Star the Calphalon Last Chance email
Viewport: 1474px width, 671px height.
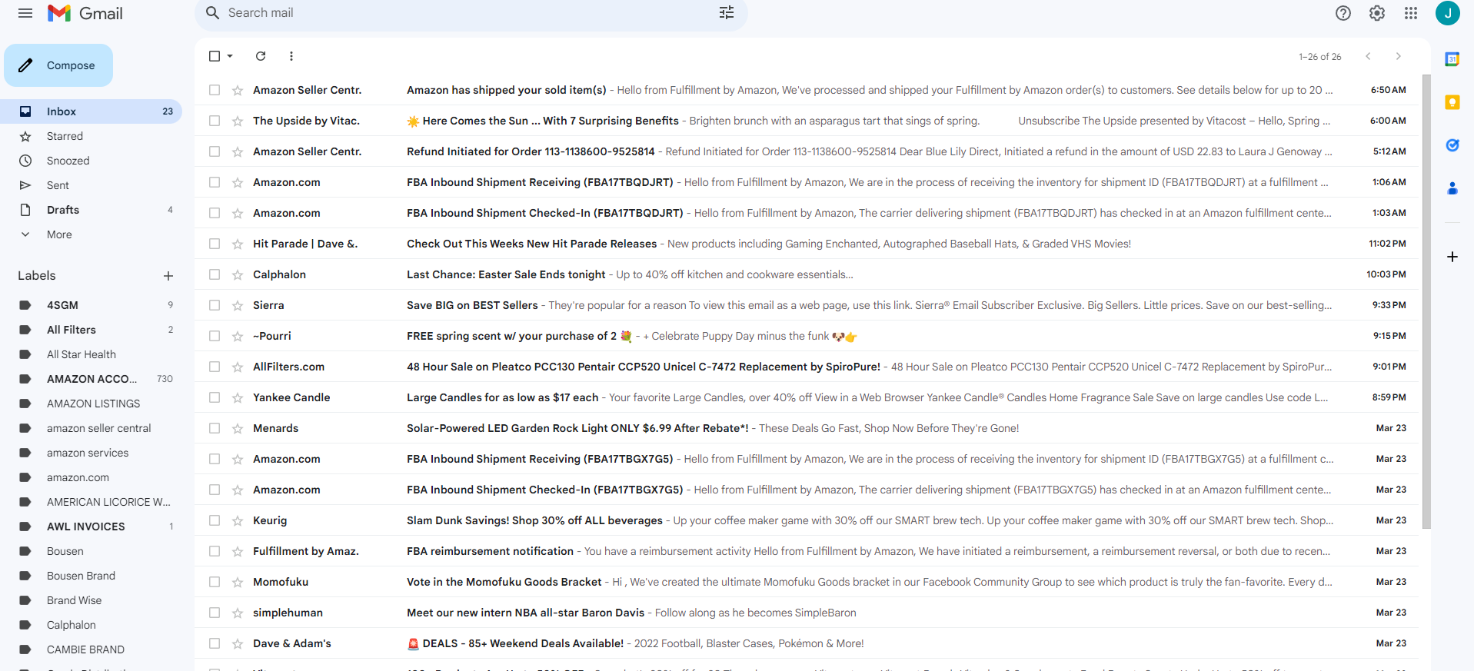238,274
